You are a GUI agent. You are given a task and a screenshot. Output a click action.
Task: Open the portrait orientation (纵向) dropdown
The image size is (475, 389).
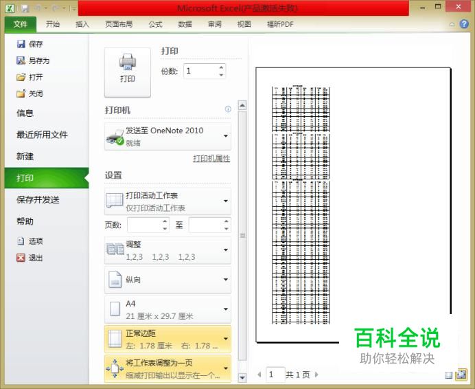[167, 280]
